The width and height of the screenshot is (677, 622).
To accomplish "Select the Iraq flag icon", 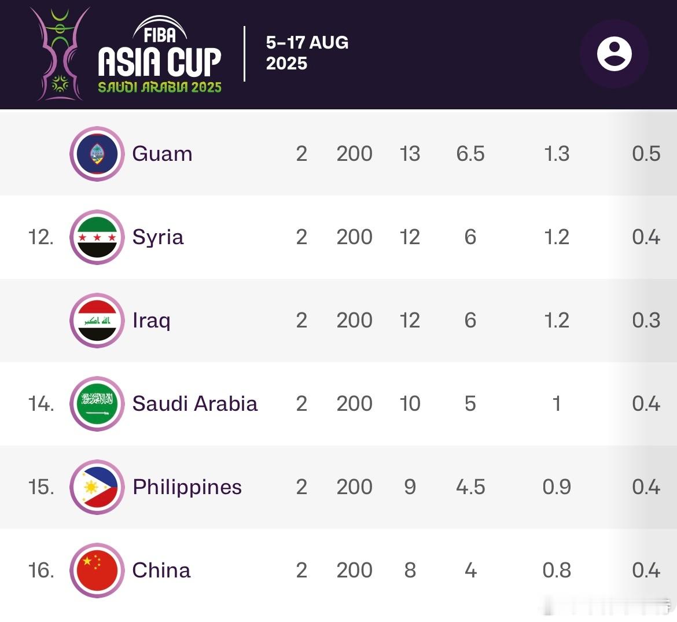I will click(97, 321).
